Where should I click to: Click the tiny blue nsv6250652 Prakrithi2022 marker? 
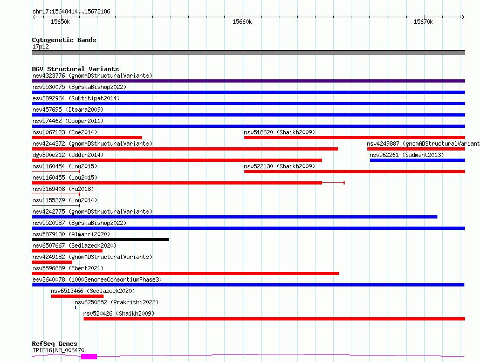coord(76,308)
